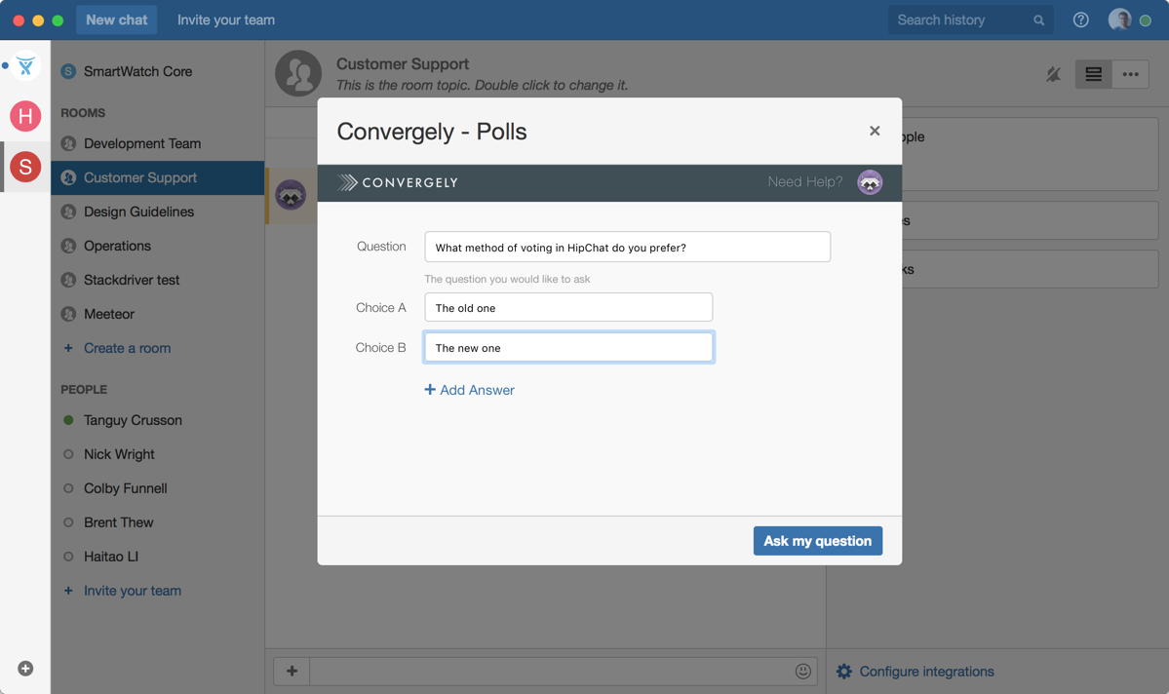Click the help question mark icon
Screen dimensions: 1169x694
coord(1080,19)
